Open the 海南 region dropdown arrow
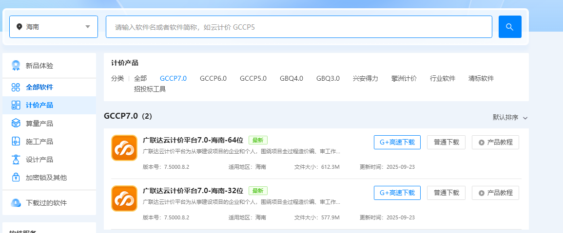This screenshot has width=563, height=233. (x=88, y=27)
